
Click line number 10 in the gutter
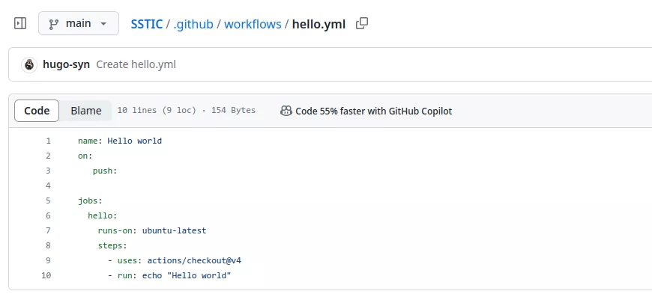tap(46, 275)
